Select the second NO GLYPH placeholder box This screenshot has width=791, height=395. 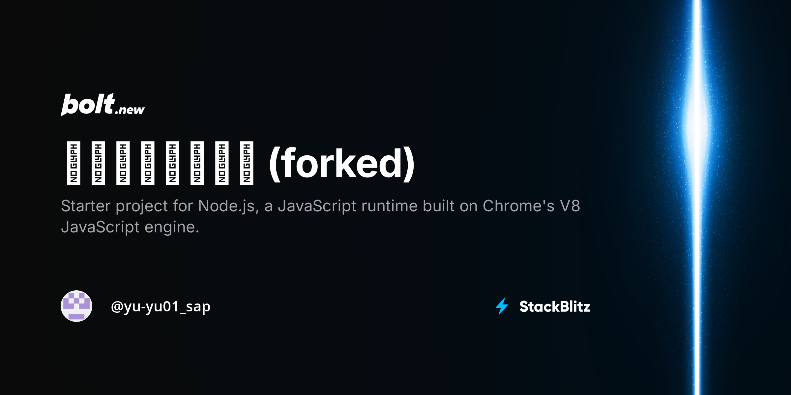(x=98, y=163)
